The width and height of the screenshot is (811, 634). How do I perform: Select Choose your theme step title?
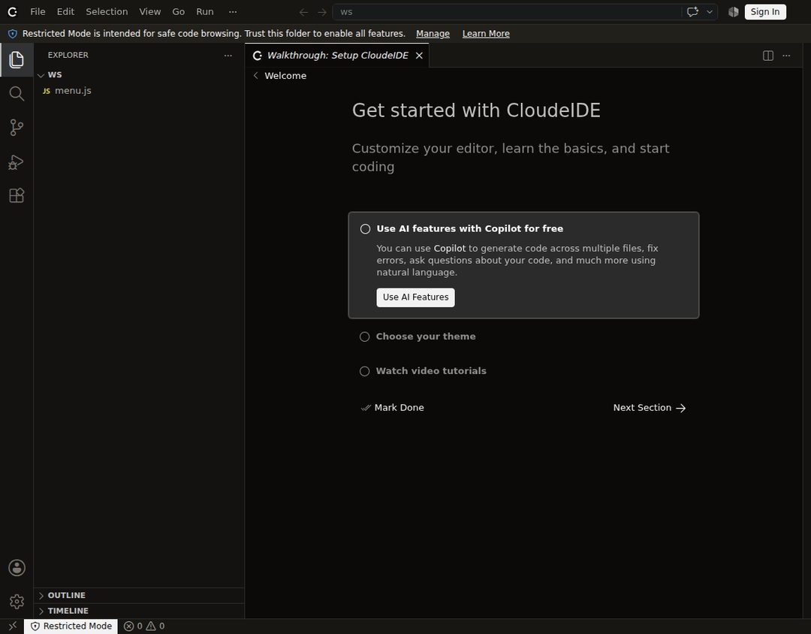coord(426,337)
